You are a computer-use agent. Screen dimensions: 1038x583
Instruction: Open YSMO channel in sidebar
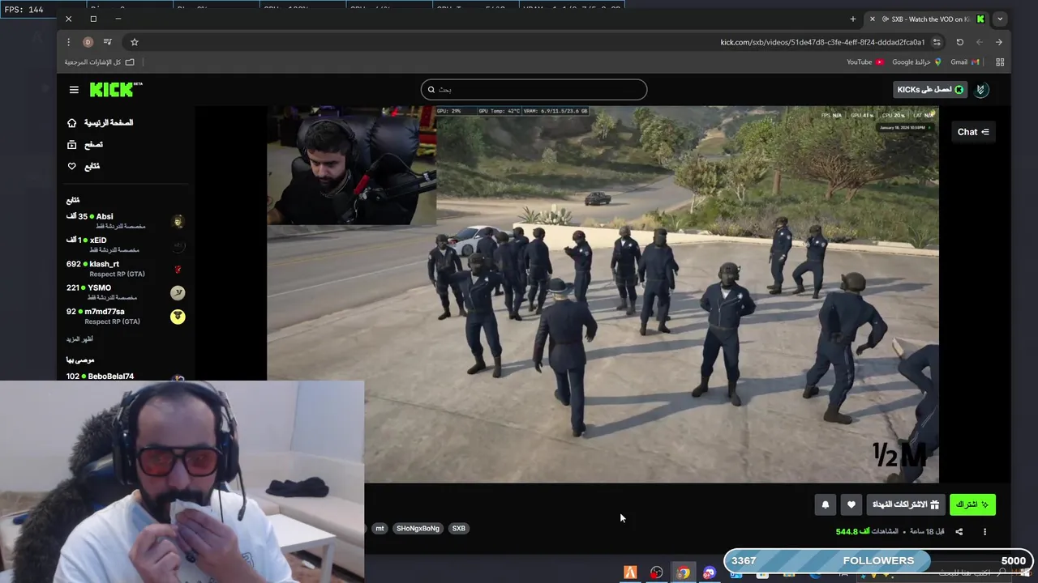(126, 292)
